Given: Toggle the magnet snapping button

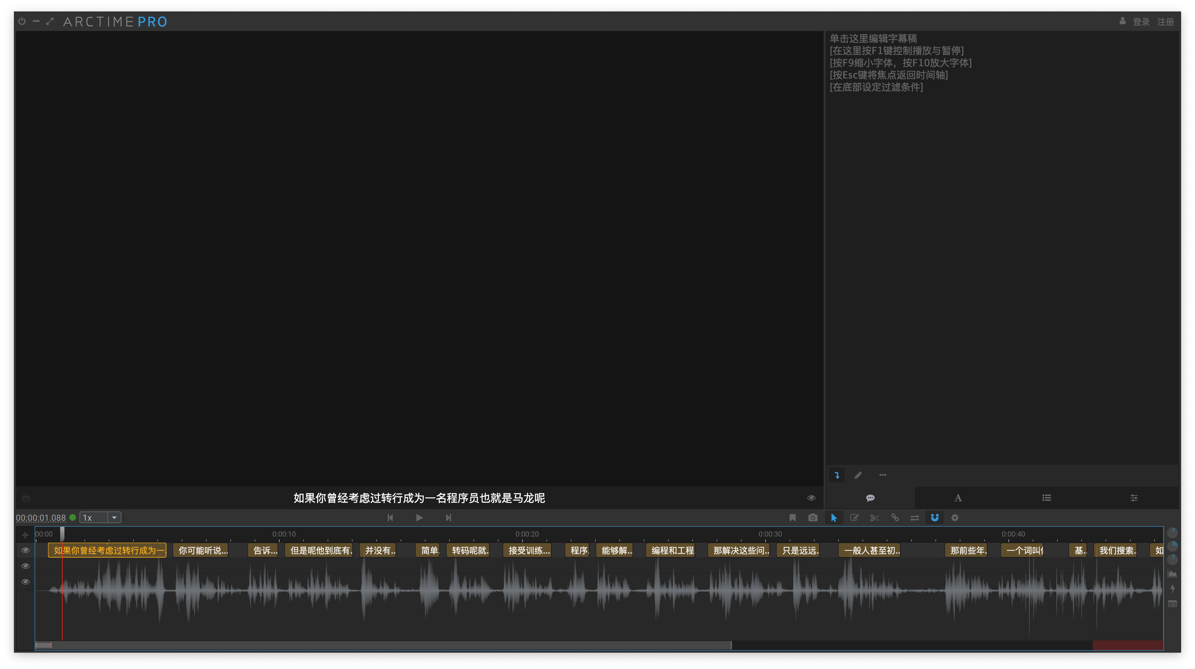Looking at the screenshot, I should pyautogui.click(x=935, y=518).
